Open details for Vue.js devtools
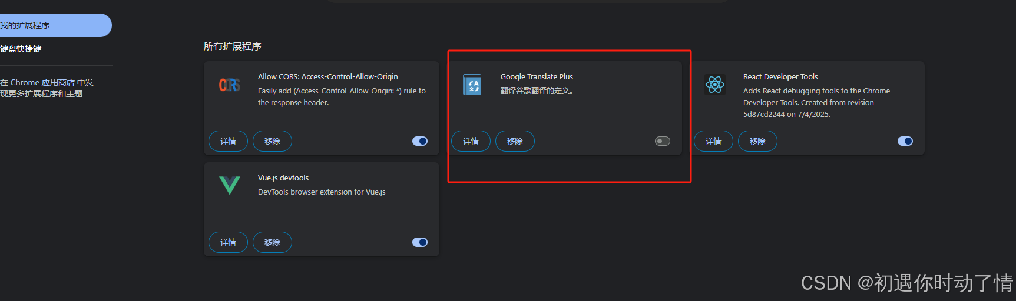Image resolution: width=1016 pixels, height=301 pixels. coord(229,242)
